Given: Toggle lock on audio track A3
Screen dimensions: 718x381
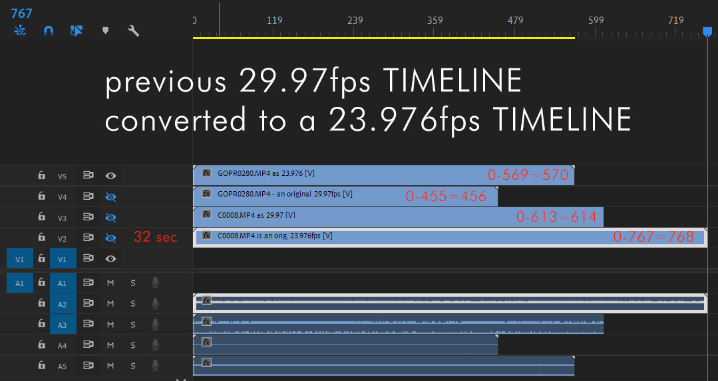Looking at the screenshot, I should [42, 325].
